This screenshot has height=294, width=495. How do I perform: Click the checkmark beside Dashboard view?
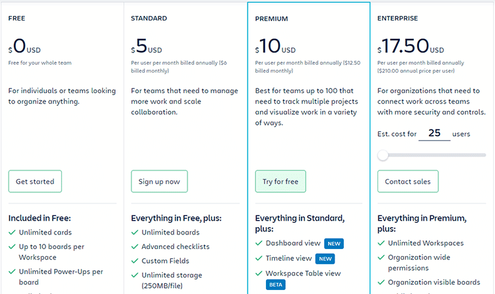coord(259,243)
